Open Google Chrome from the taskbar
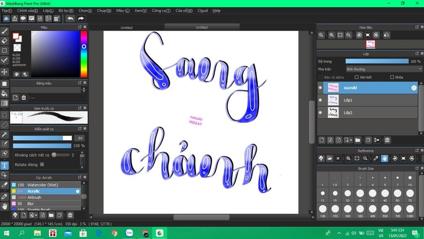Screen dimensions: 424x239 pyautogui.click(x=114, y=233)
